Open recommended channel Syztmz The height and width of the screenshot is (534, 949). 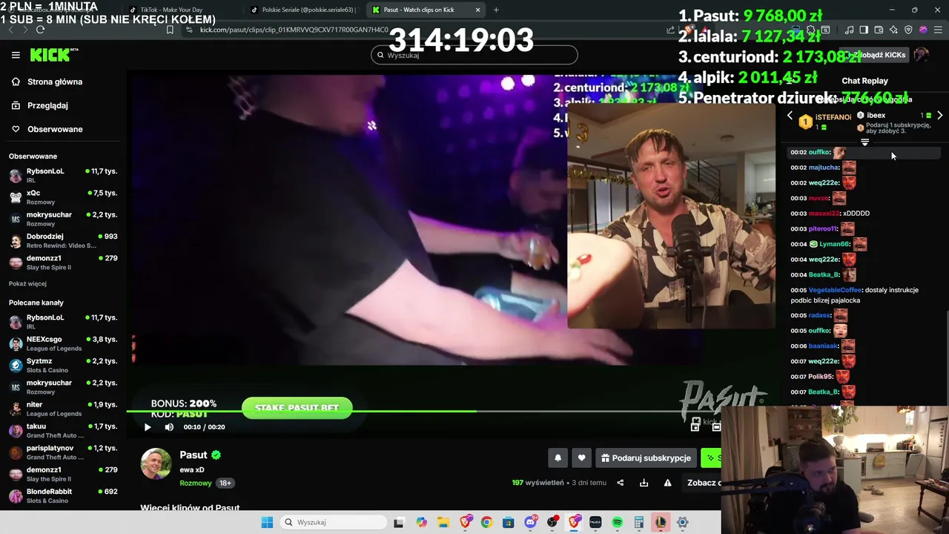tap(63, 364)
